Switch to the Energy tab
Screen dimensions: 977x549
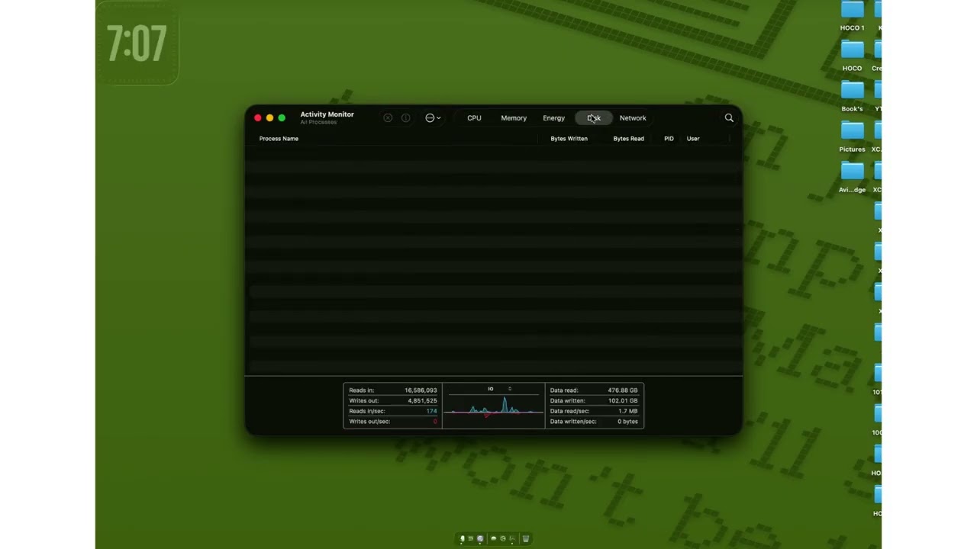554,118
